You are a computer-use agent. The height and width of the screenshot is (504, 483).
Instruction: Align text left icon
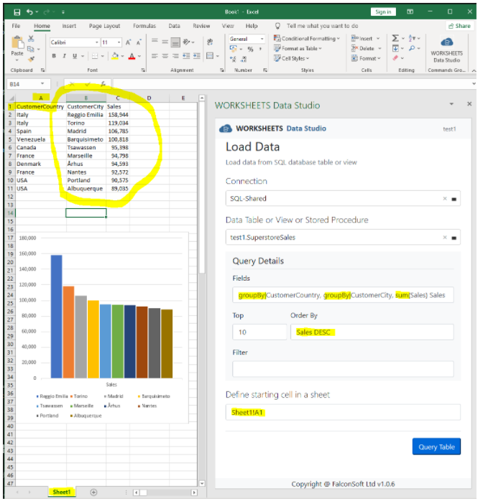[155, 56]
